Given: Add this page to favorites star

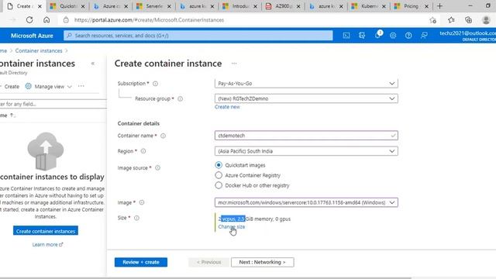Looking at the screenshot, I should 432,20.
